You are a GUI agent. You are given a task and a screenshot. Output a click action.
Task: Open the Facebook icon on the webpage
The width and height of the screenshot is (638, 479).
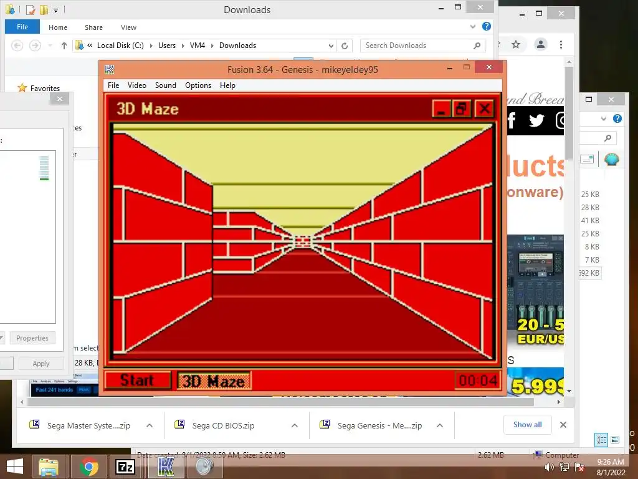point(512,120)
